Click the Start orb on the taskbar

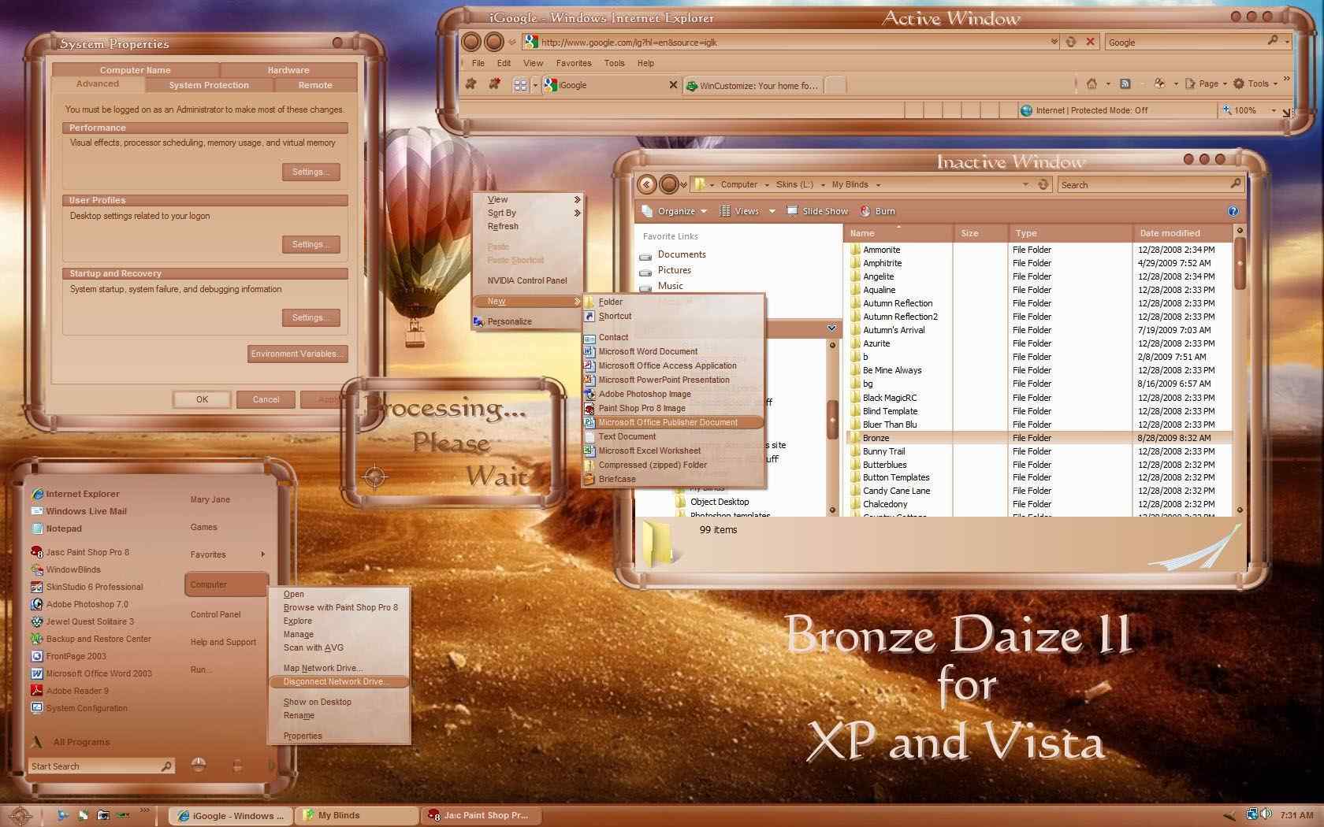(x=20, y=815)
